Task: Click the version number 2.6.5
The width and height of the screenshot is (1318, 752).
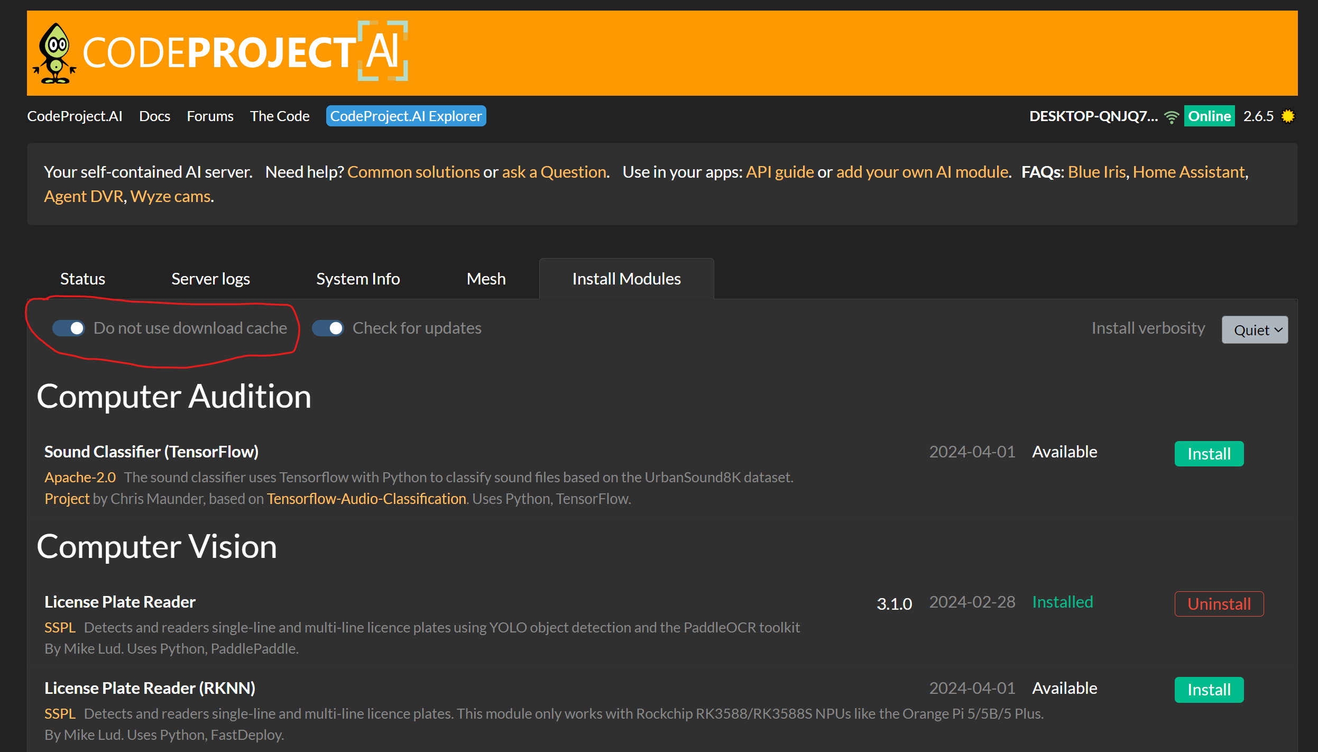Action: 1258,116
